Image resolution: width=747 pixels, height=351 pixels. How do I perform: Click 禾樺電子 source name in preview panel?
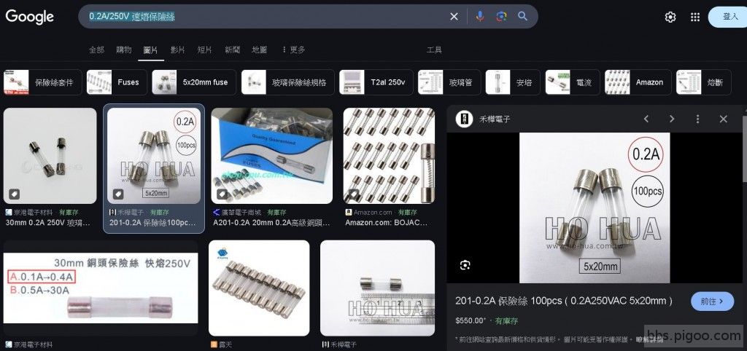pyautogui.click(x=495, y=119)
